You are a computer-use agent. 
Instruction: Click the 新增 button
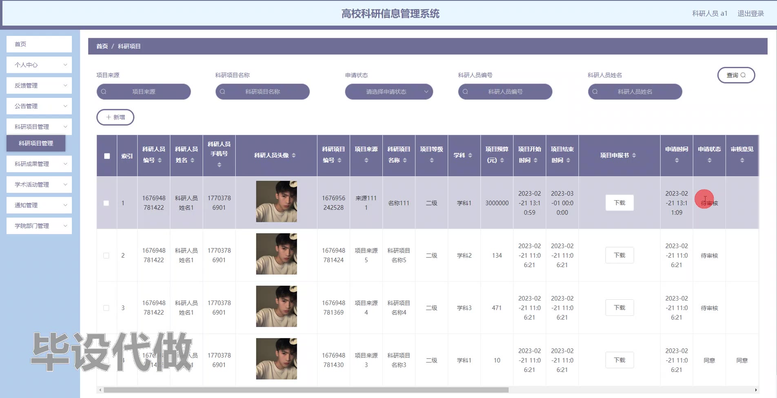tap(115, 117)
